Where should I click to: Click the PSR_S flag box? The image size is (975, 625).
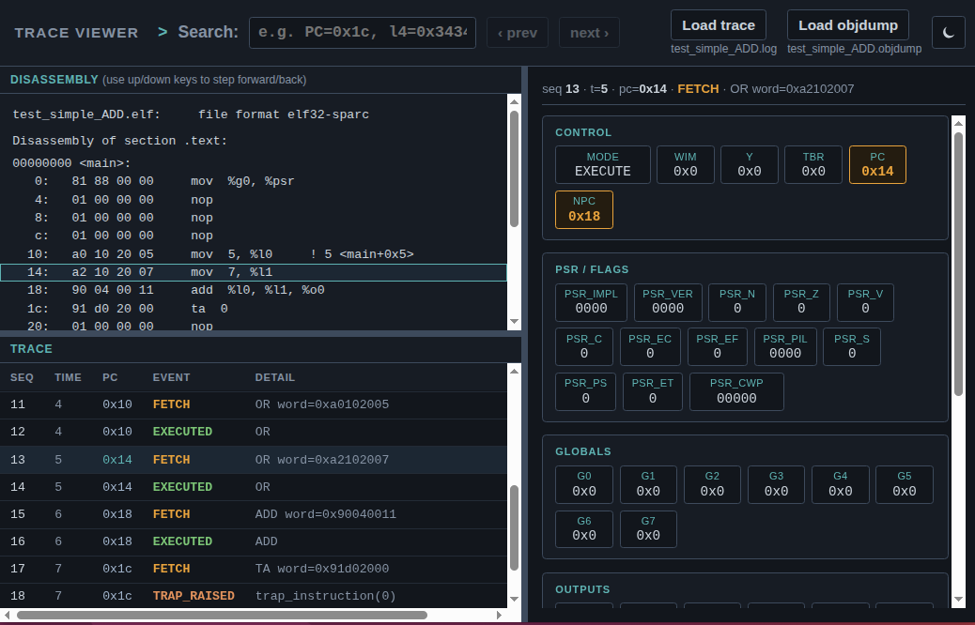(852, 346)
